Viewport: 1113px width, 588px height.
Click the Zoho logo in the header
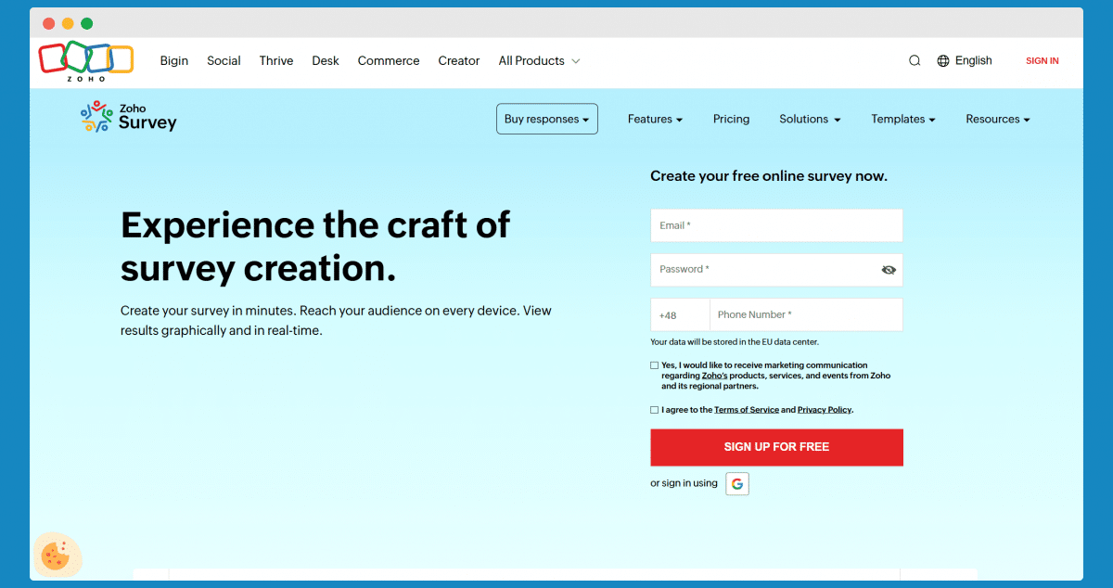[x=86, y=62]
